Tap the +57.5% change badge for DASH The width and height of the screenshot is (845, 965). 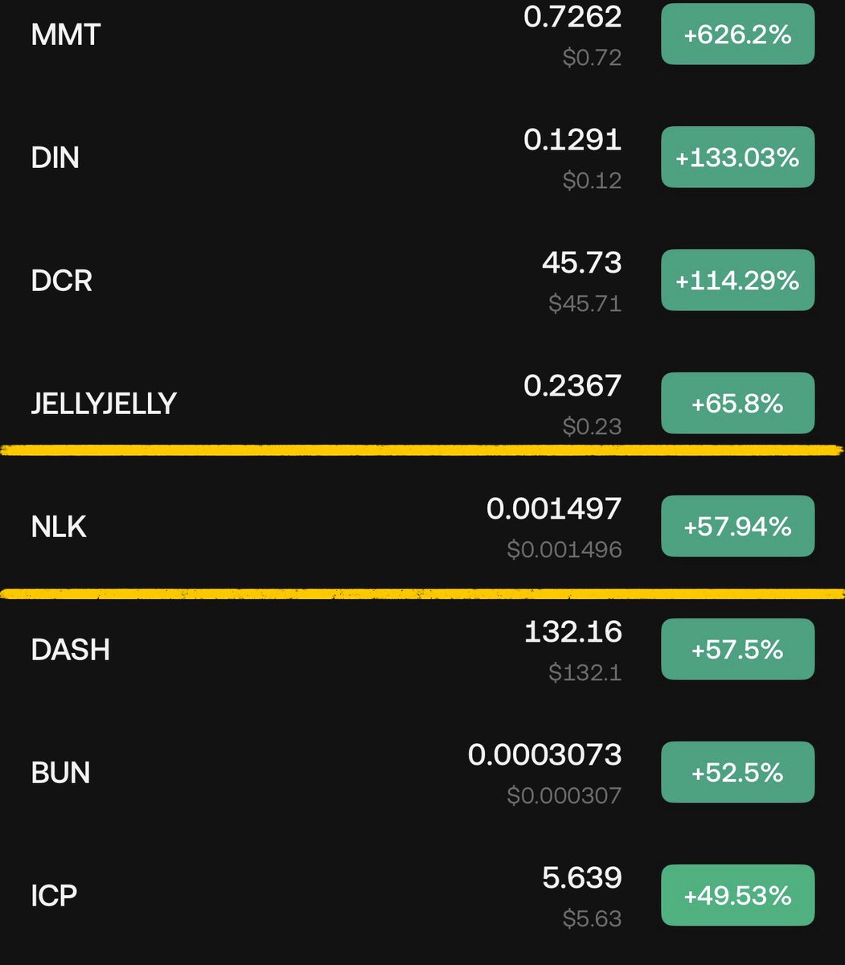[737, 649]
